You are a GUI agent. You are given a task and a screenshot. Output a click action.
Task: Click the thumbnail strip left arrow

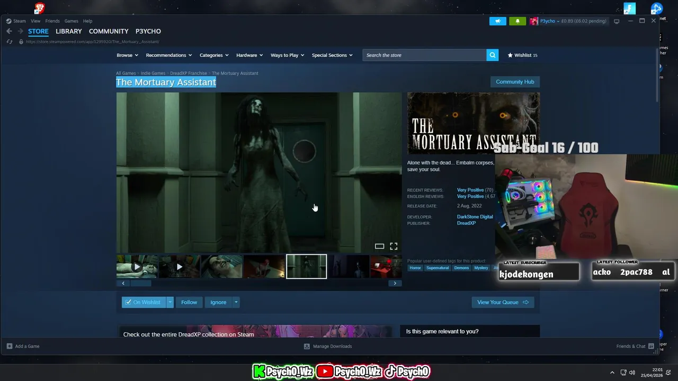(123, 283)
